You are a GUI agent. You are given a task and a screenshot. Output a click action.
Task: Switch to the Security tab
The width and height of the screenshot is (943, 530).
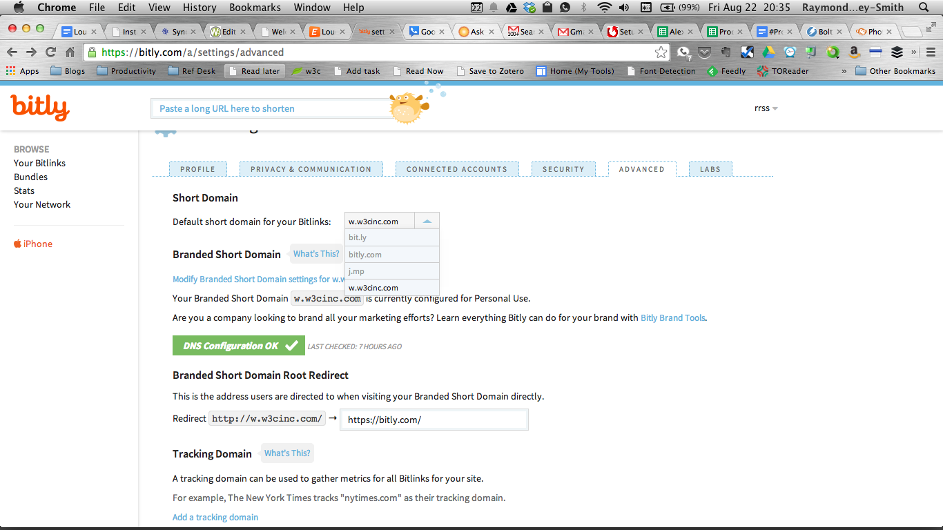pyautogui.click(x=563, y=169)
